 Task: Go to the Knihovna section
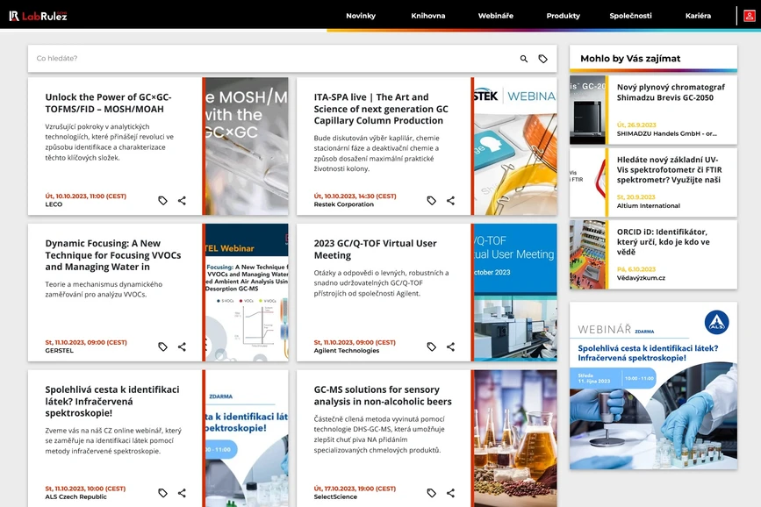click(x=427, y=16)
